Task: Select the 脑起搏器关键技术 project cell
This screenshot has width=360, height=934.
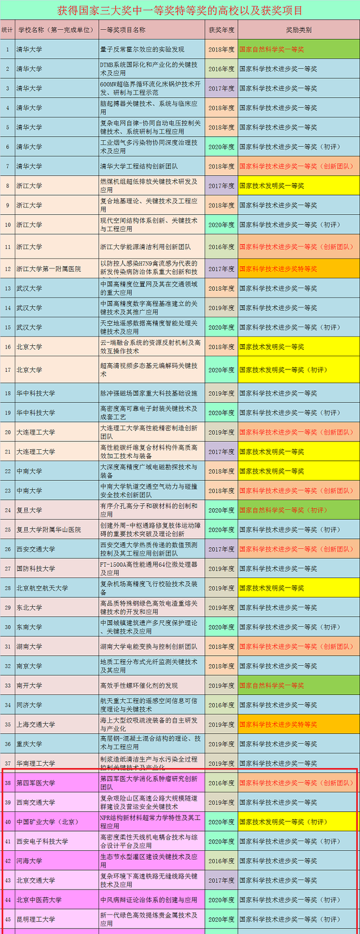Action: [152, 108]
